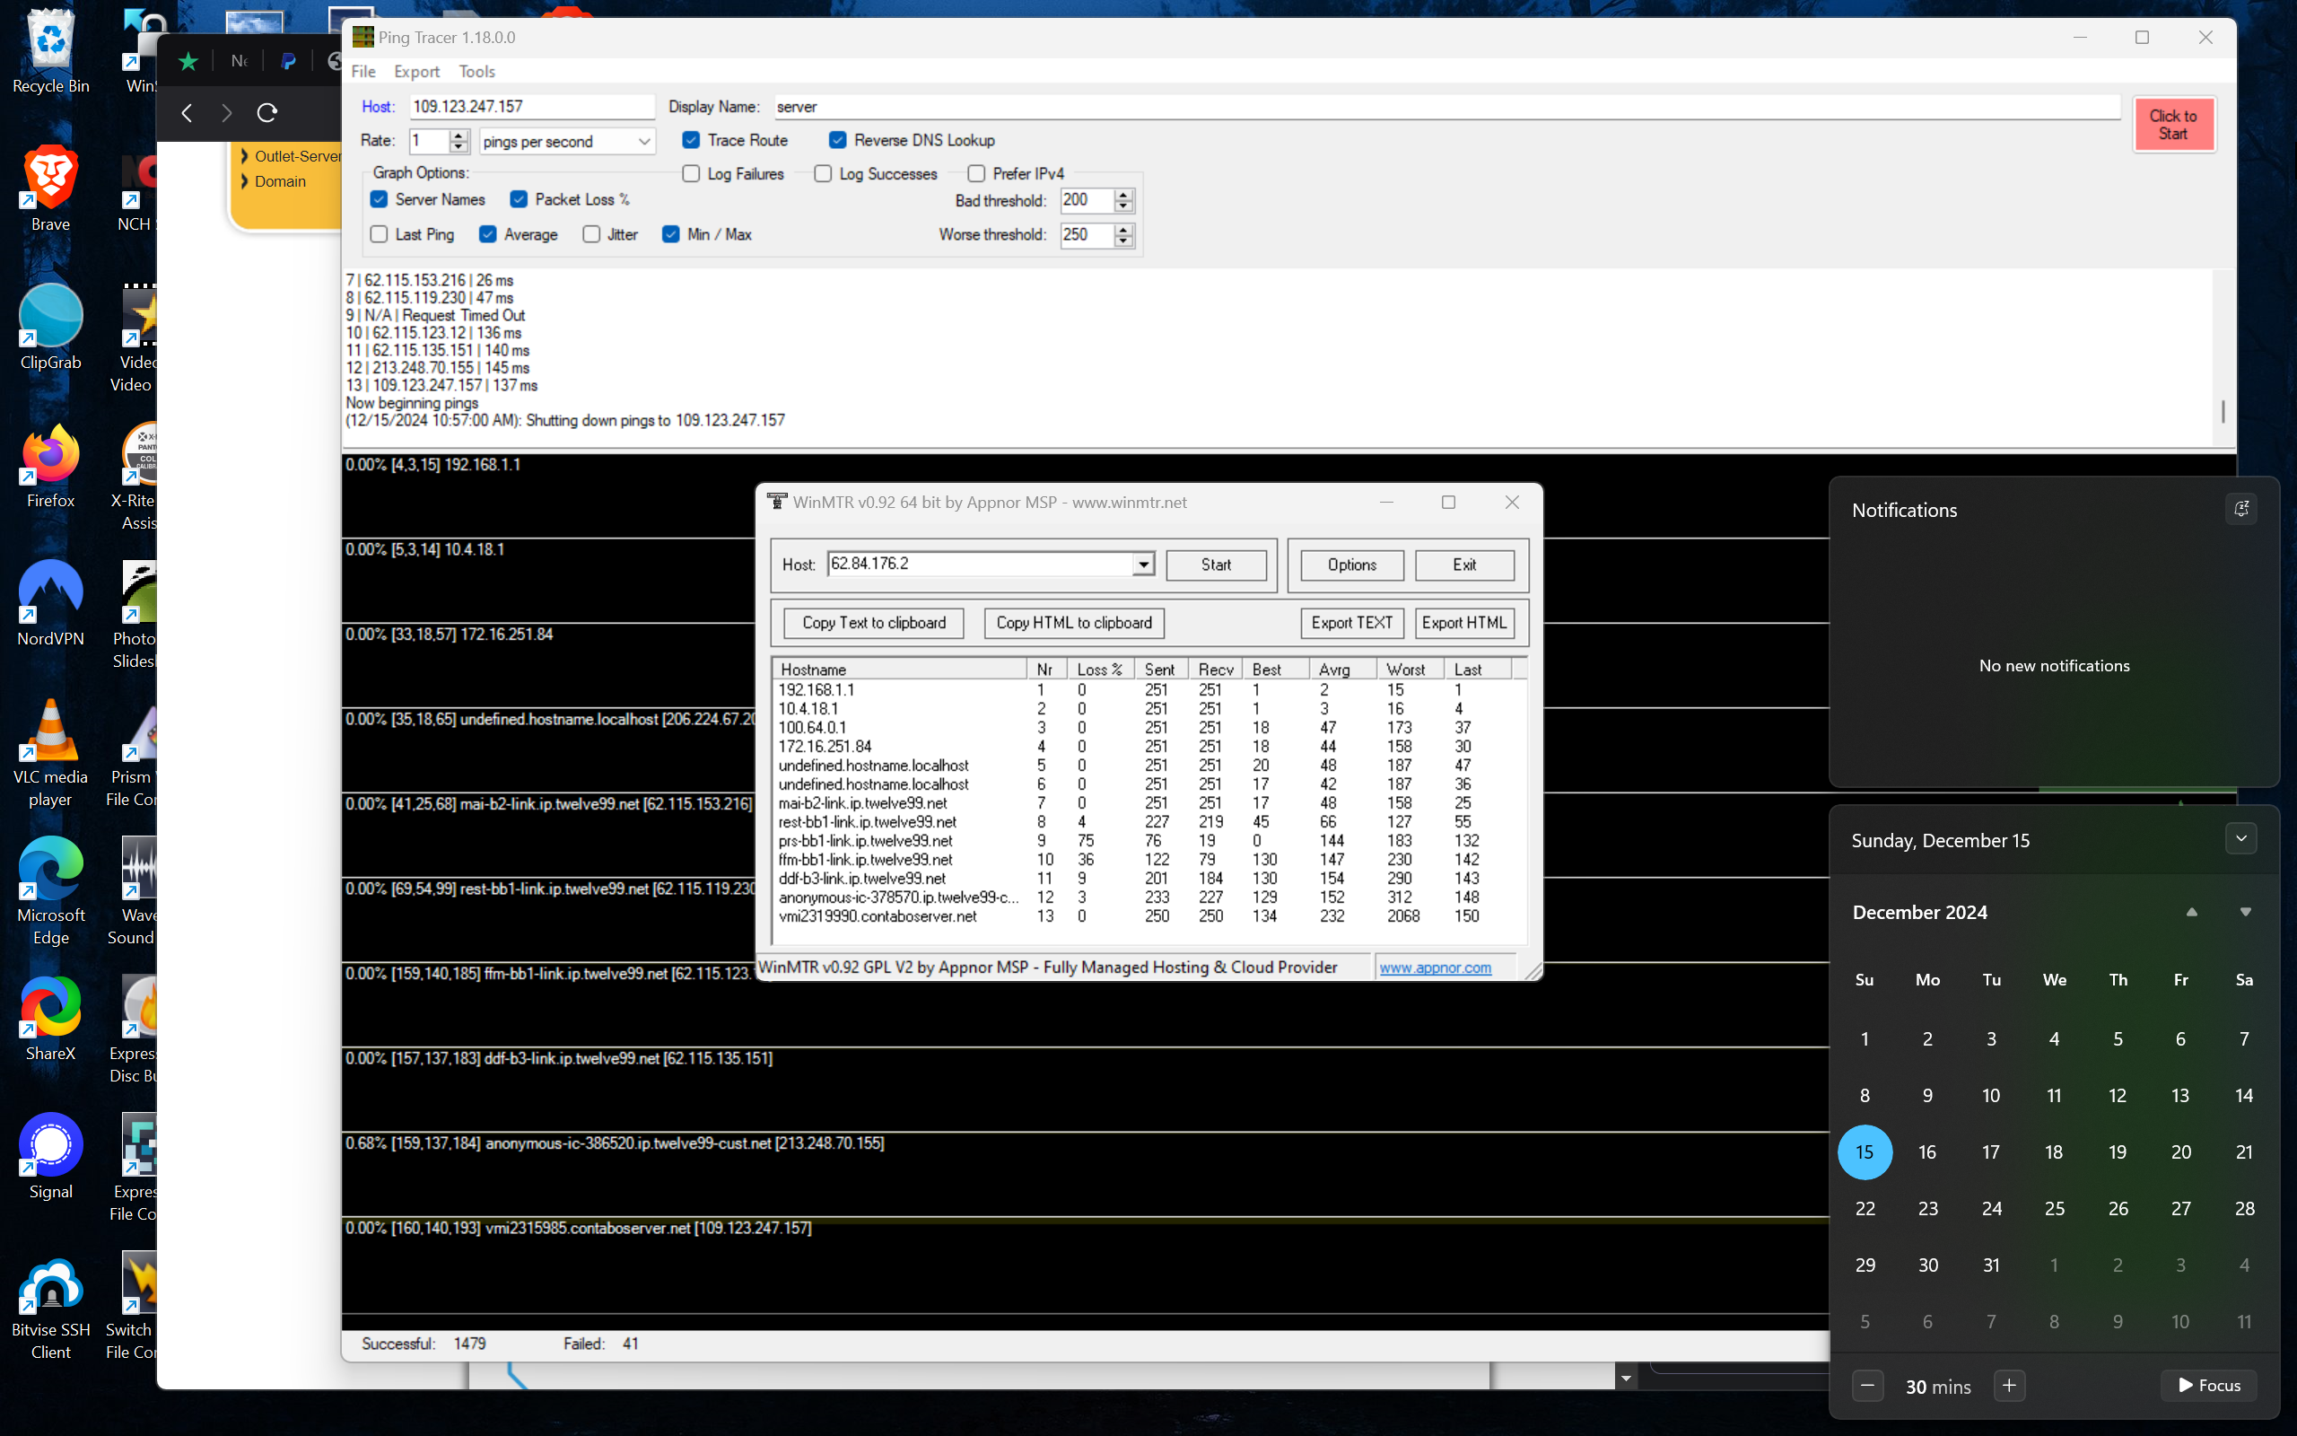Screen dimensions: 2297x1436
Task: Click Copy Text to clipboard button
Action: (873, 623)
